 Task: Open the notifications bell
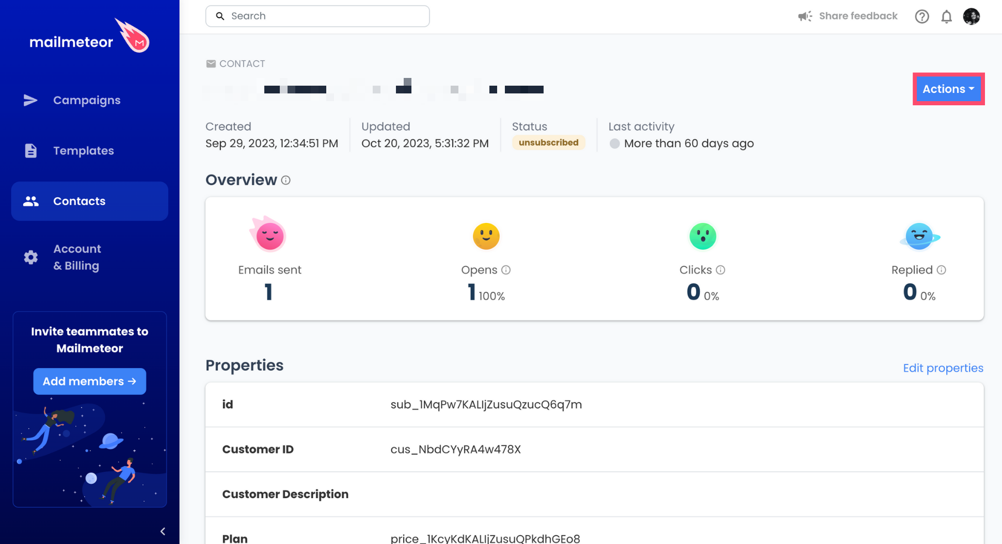pyautogui.click(x=946, y=17)
